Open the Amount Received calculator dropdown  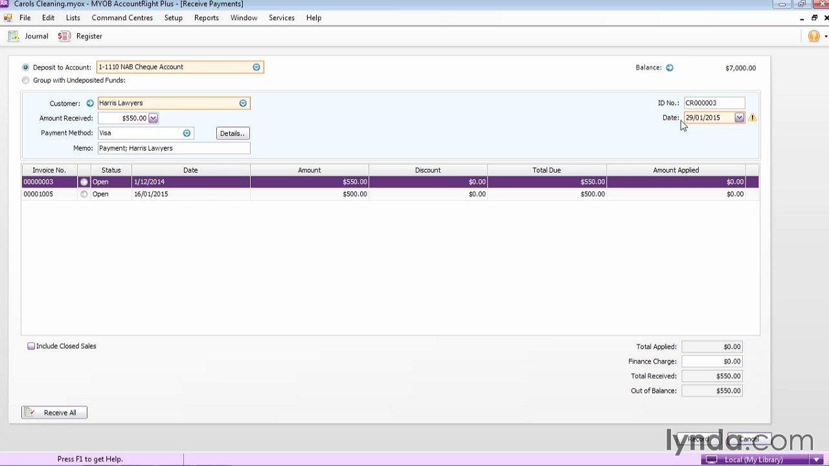(153, 118)
